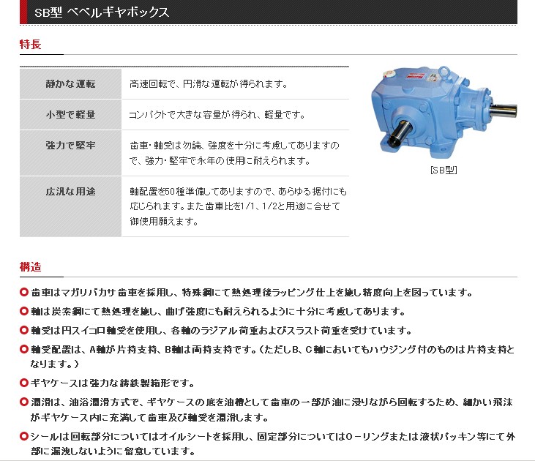This screenshot has height=461, width=535.
Task: Click the red bullet before ギヤケースは強力な
Action: click(24, 383)
